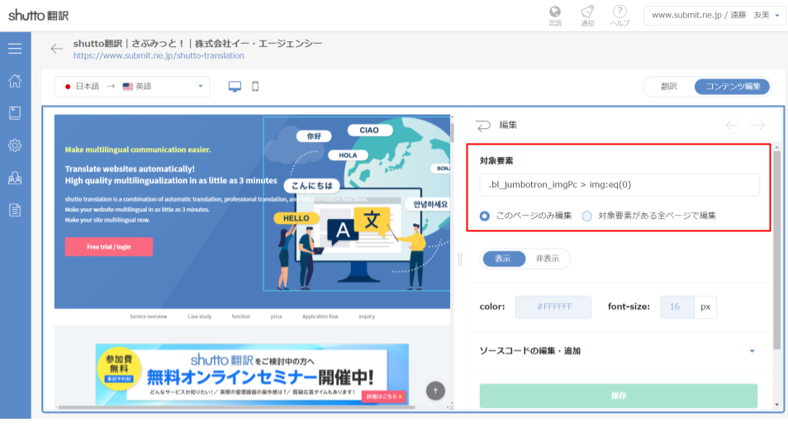Click the seminar banner image in preview
Viewport: 788px width, 427px height.
pyautogui.click(x=252, y=374)
